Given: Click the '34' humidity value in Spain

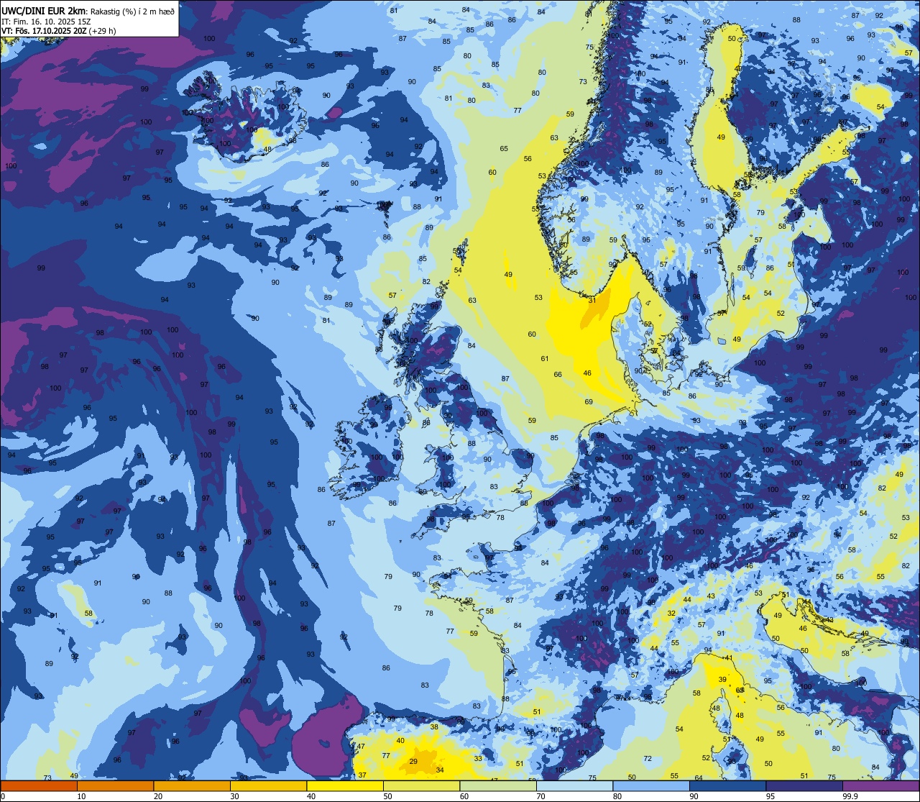Looking at the screenshot, I should 440,770.
